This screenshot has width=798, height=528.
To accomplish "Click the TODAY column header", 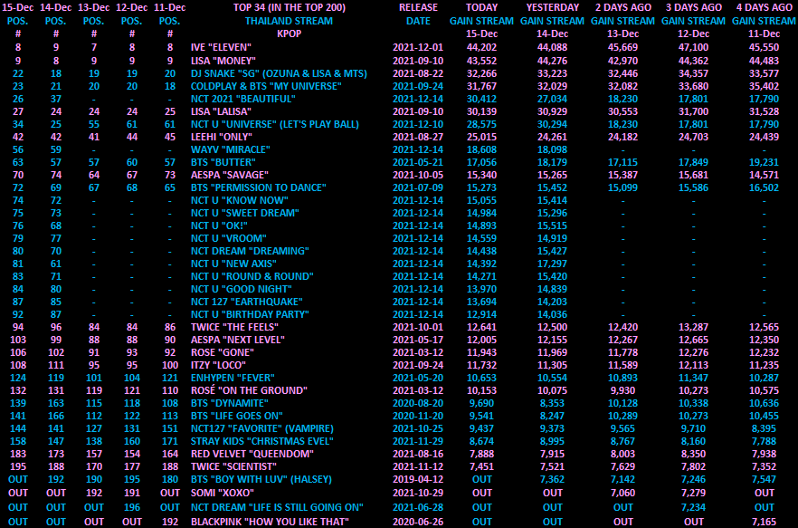I will click(481, 7).
